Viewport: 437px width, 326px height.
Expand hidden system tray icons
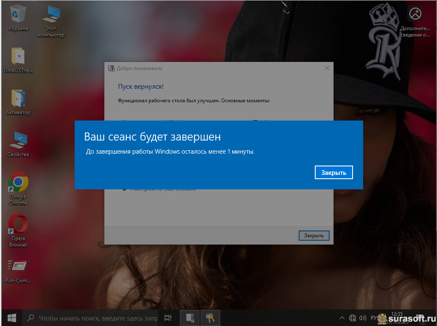(x=342, y=318)
